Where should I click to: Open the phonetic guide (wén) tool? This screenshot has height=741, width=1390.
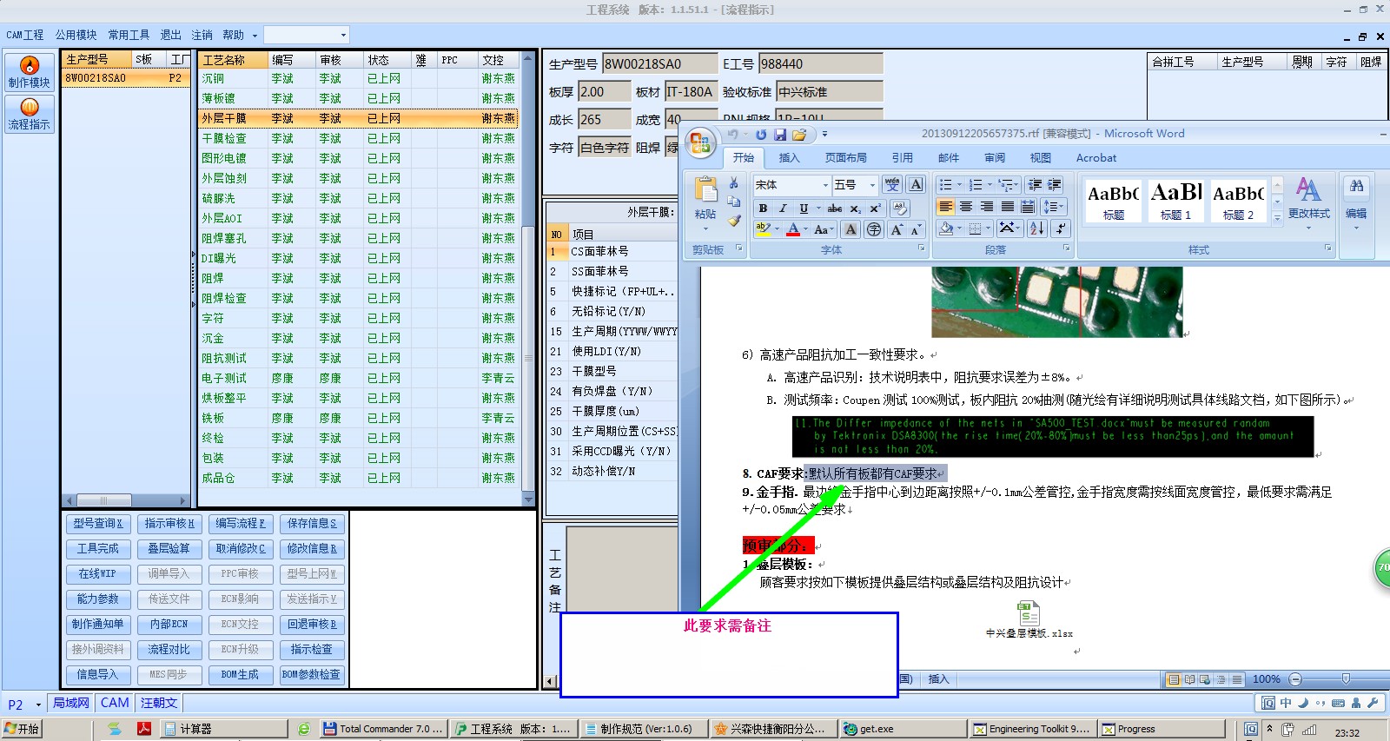tap(892, 184)
